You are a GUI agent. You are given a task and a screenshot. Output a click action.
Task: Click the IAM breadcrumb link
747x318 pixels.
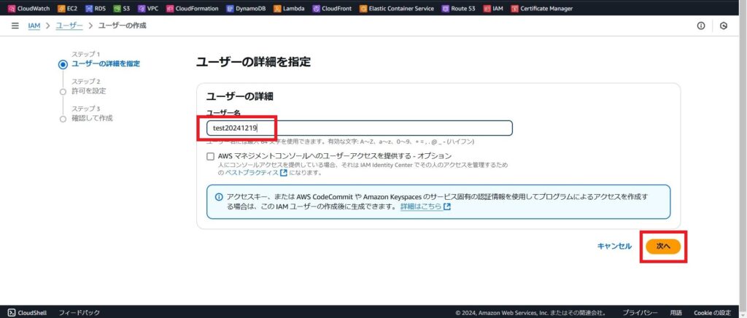pyautogui.click(x=34, y=26)
